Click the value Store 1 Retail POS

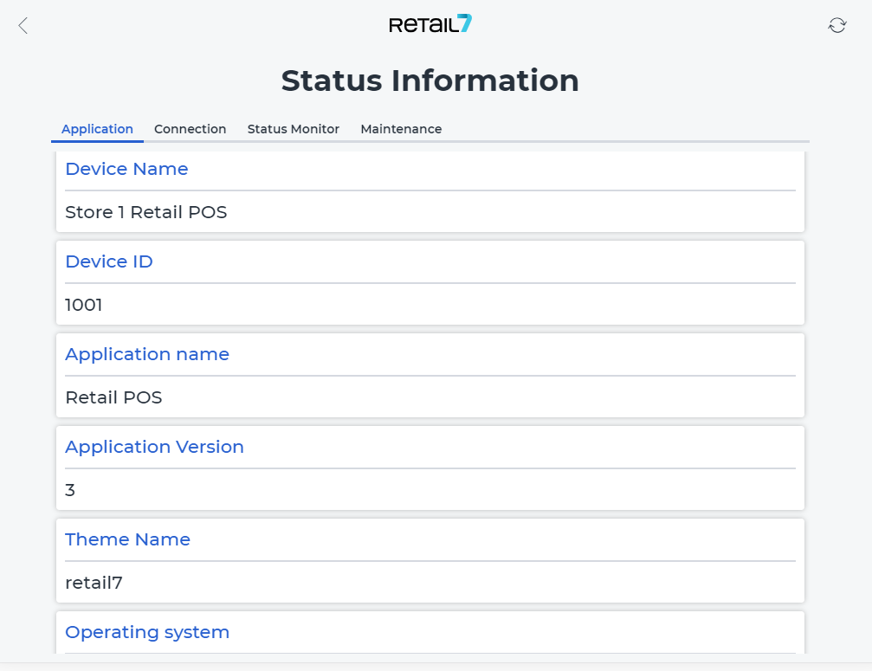tap(146, 212)
